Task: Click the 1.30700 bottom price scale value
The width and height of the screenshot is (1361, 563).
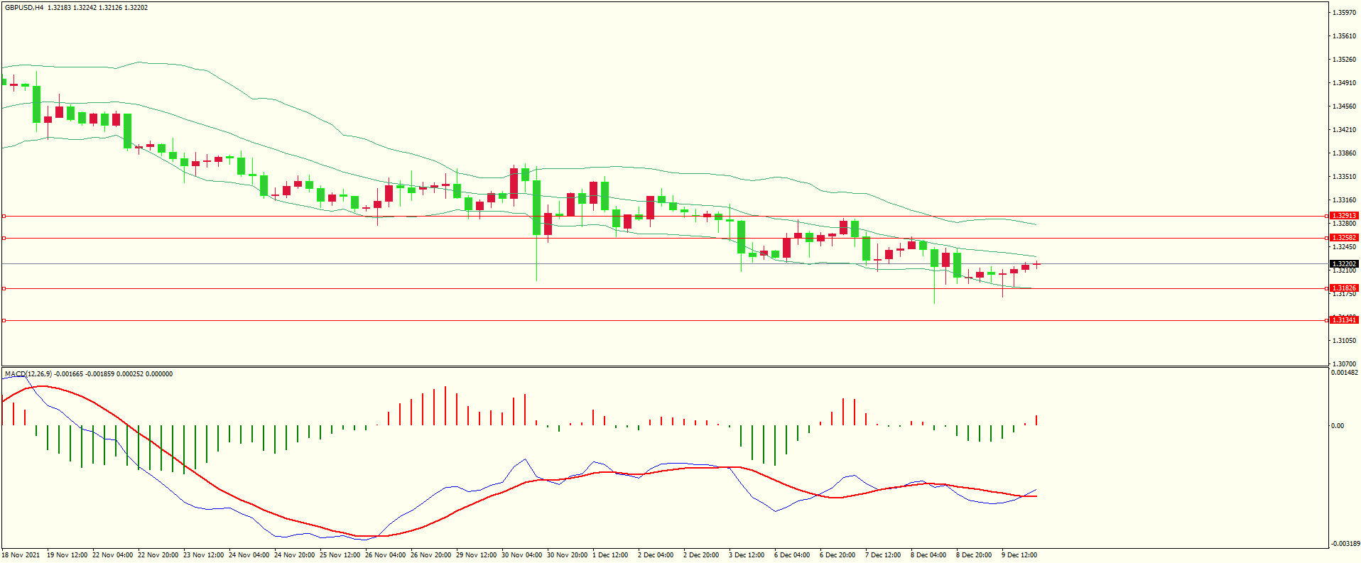Action: click(1345, 364)
